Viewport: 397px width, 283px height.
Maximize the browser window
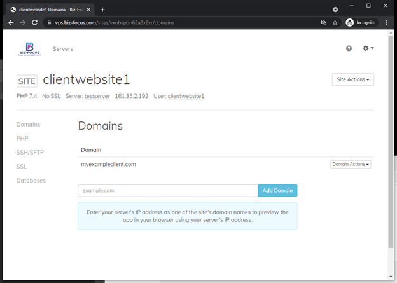[x=368, y=6]
